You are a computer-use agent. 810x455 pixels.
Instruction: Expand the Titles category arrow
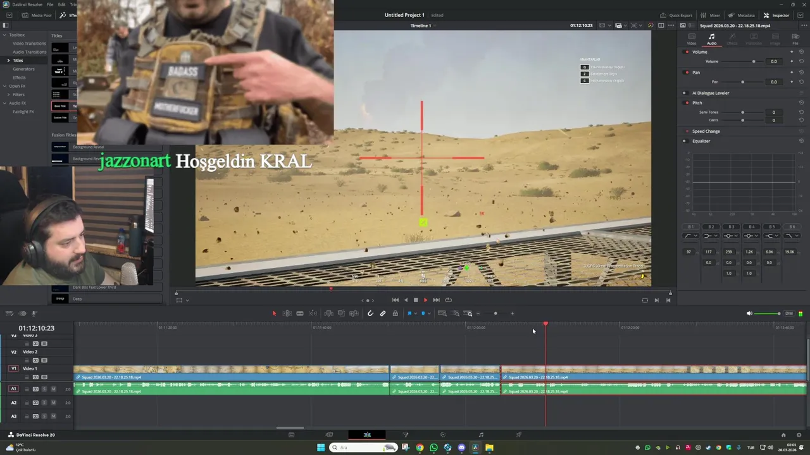(8, 60)
